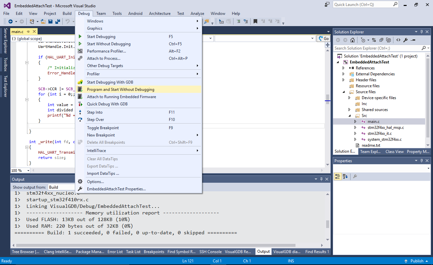Click the pin icon on main.c tab
433x265 pixels.
point(28,32)
